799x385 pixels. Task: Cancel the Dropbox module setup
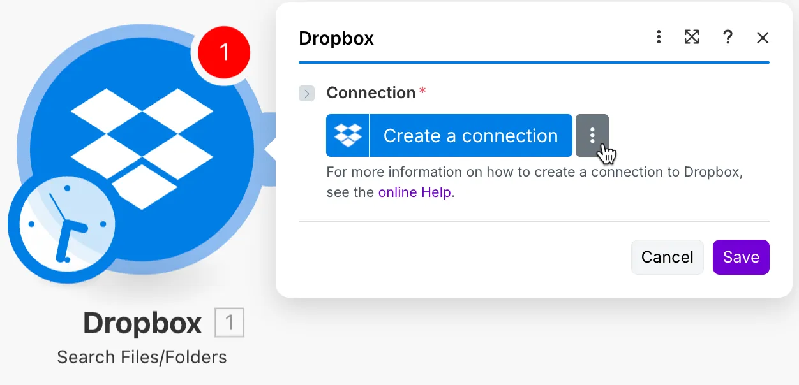coord(668,257)
